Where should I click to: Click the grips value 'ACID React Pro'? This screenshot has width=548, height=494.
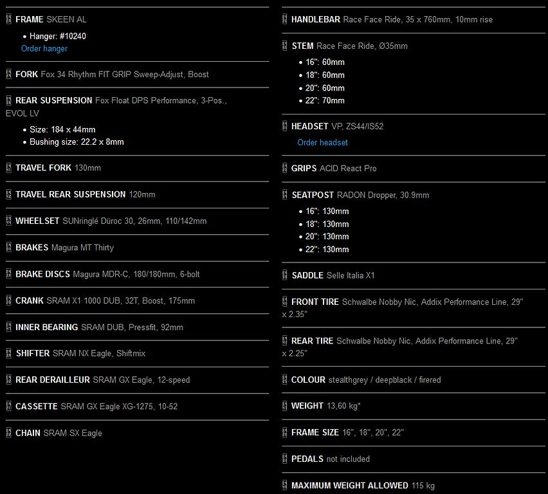click(x=348, y=168)
